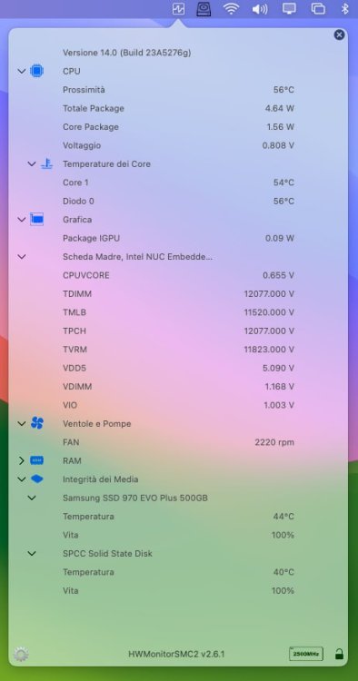
Task: Collapse the SPCC Solid State Disk chevron
Action: [32, 553]
